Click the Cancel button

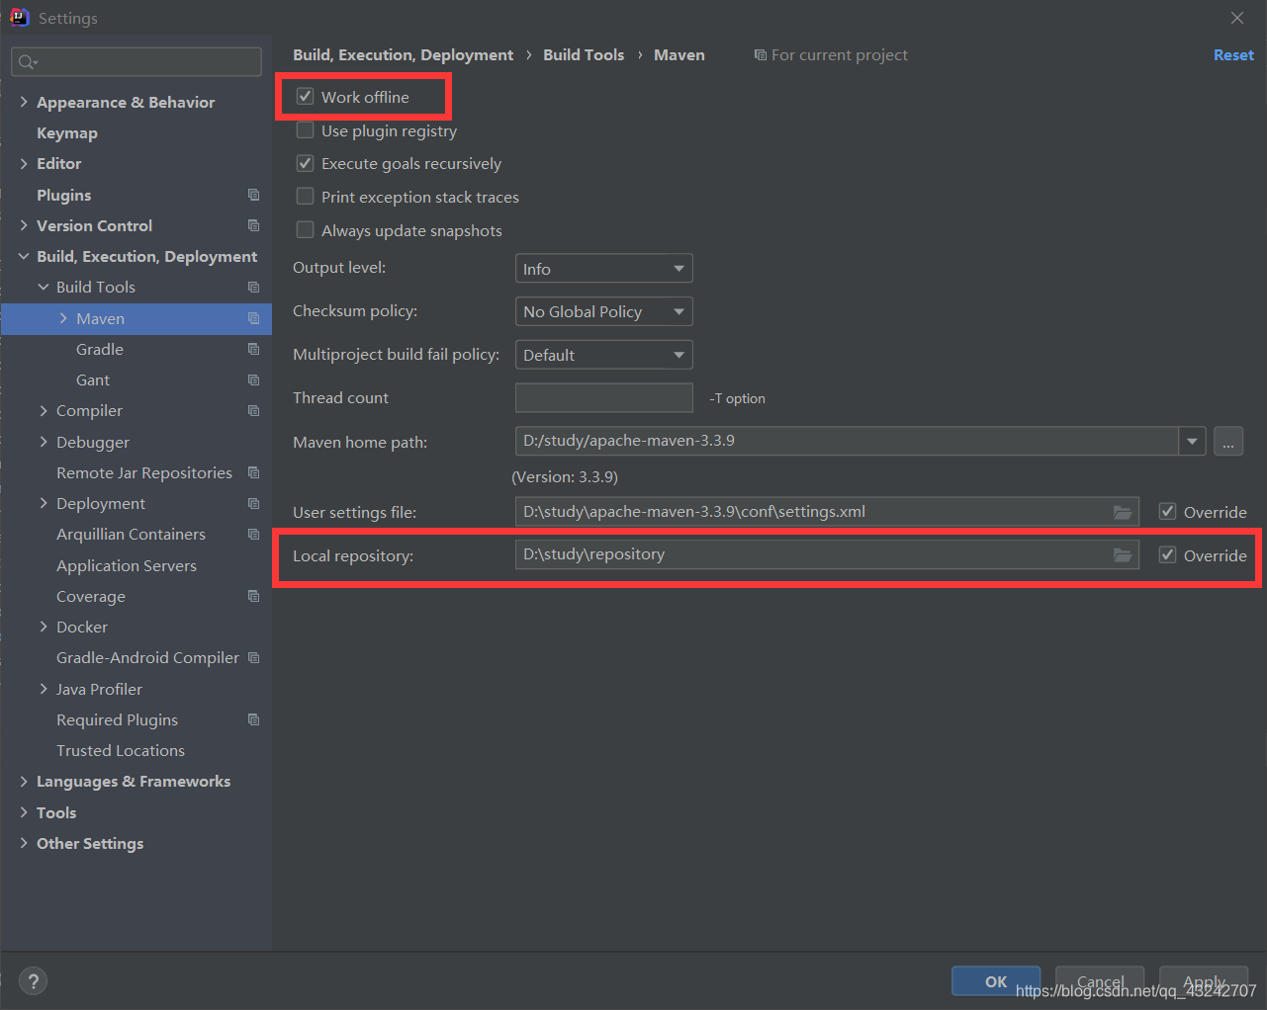coord(1100,981)
